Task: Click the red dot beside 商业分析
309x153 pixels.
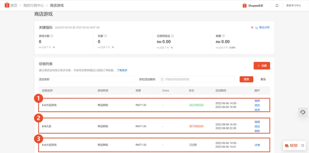Action: pyautogui.click(x=252, y=27)
